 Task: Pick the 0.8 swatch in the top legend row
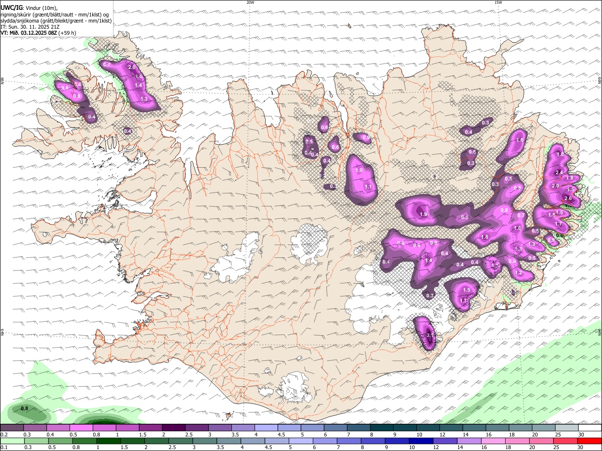pyautogui.click(x=104, y=428)
